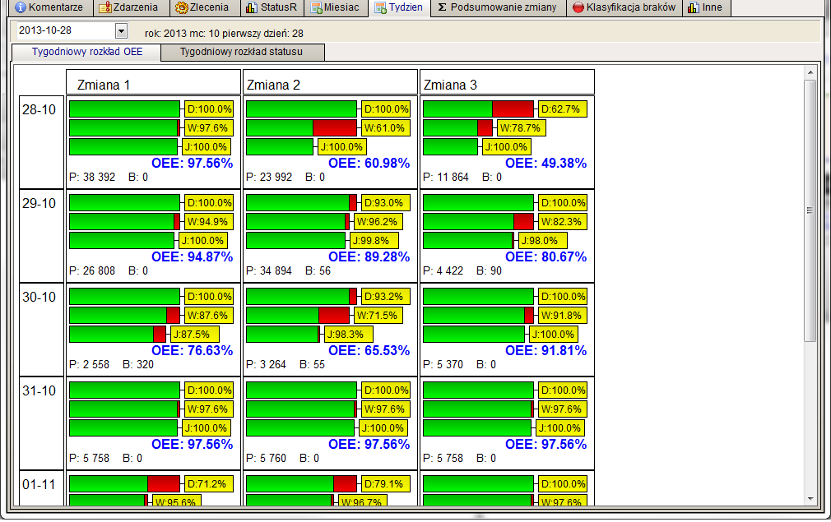The height and width of the screenshot is (522, 831).
Task: Open the Komentarze tab
Action: coord(49,7)
